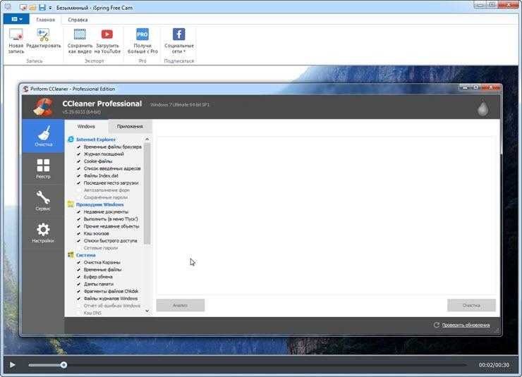Uncheck Файлы Index.dat

tap(79, 175)
